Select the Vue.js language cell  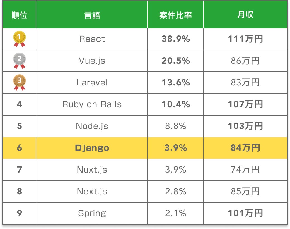coord(92,61)
